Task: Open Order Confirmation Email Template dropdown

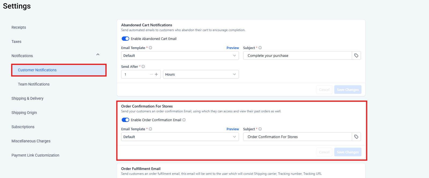Action: (180, 137)
